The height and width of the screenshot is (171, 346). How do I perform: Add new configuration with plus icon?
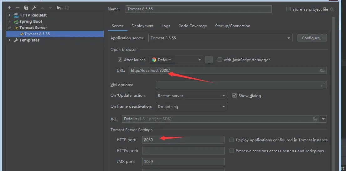point(9,8)
